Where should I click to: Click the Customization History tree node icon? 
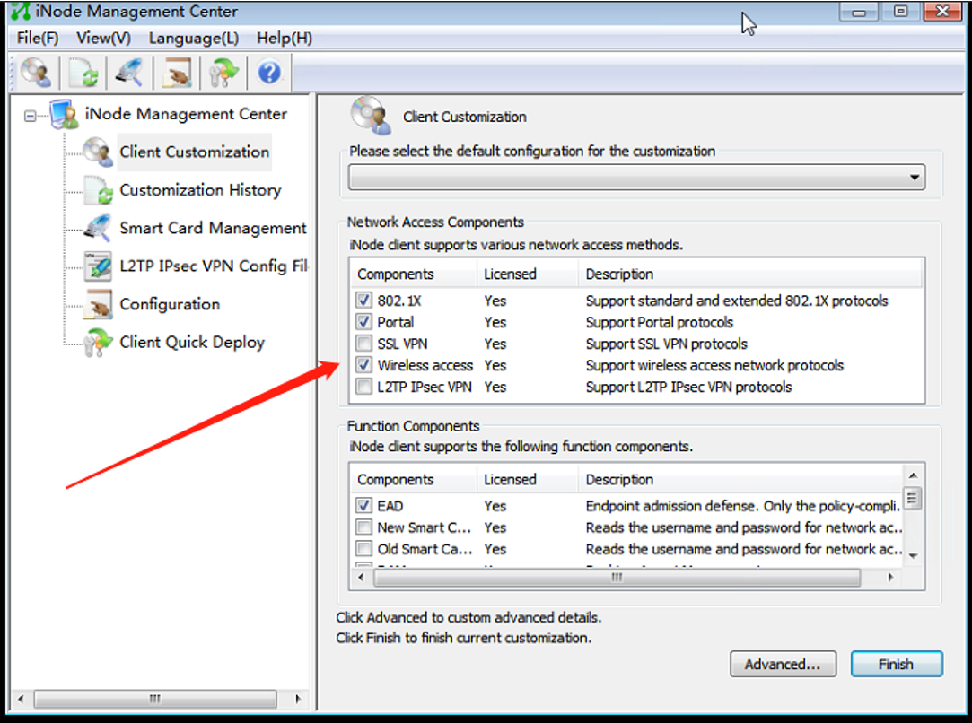click(97, 190)
